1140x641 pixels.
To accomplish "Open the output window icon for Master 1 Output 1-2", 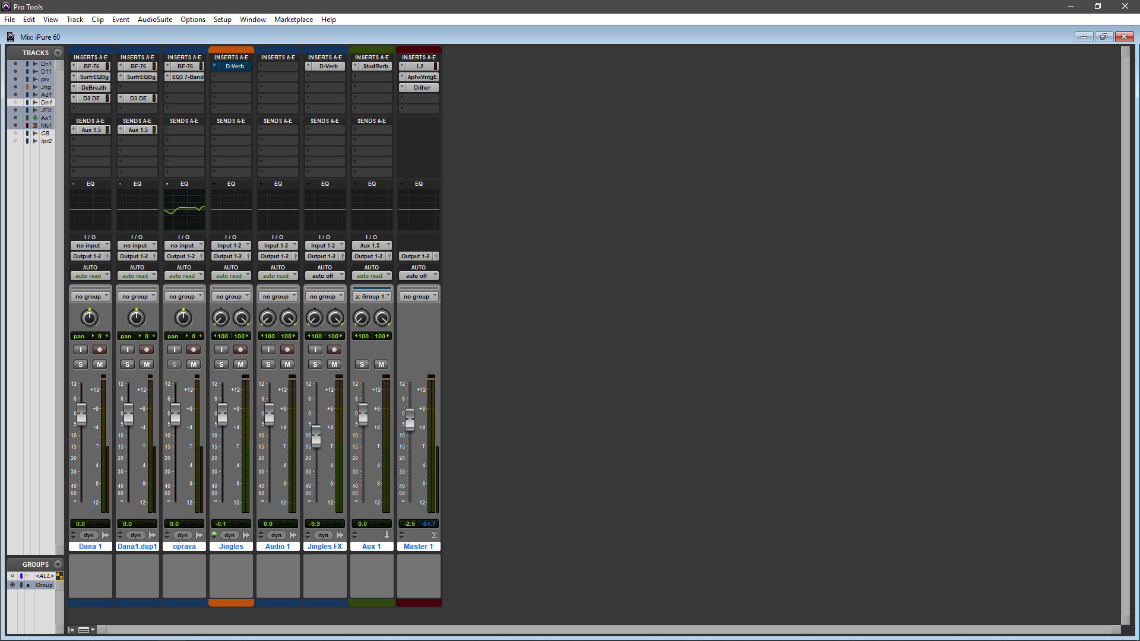I will click(x=436, y=256).
